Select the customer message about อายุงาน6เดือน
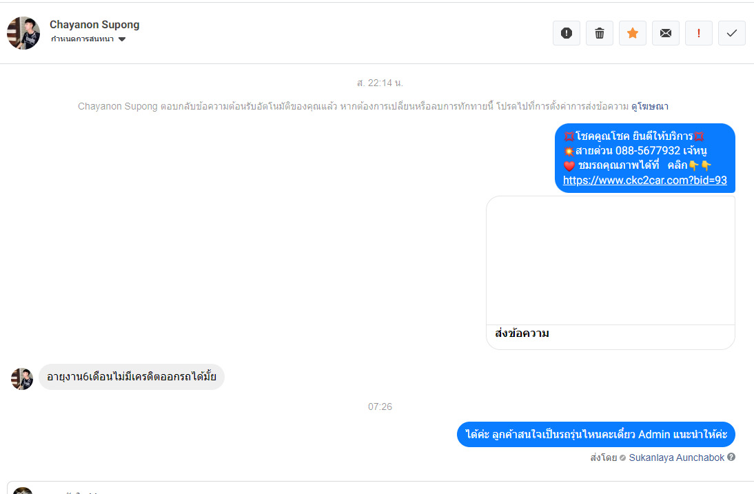This screenshot has width=754, height=494. [131, 377]
